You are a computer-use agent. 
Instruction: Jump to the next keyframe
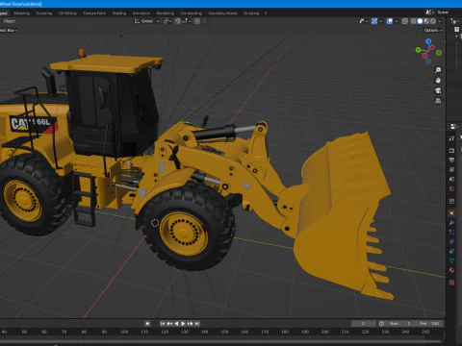[191, 324]
